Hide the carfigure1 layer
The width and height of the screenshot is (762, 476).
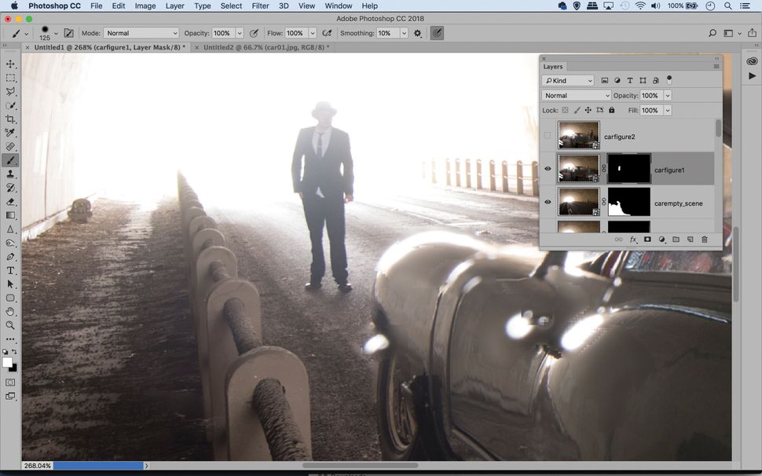click(548, 168)
